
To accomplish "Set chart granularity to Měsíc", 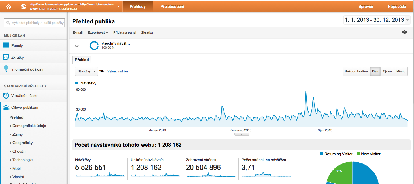I will [x=401, y=71].
